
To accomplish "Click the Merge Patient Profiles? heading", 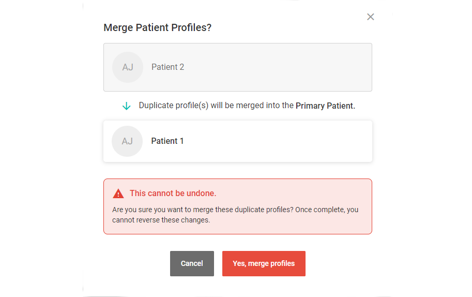I will 157,28.
